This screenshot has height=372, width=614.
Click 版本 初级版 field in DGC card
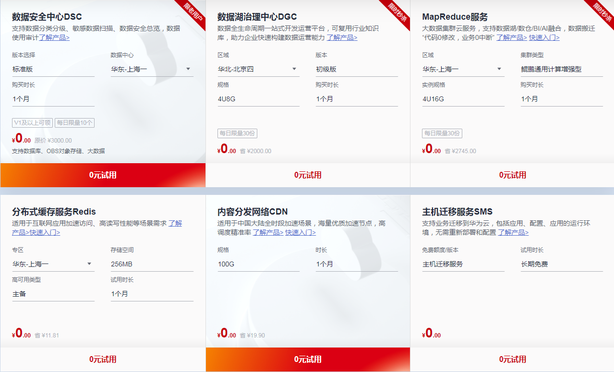pyautogui.click(x=357, y=69)
